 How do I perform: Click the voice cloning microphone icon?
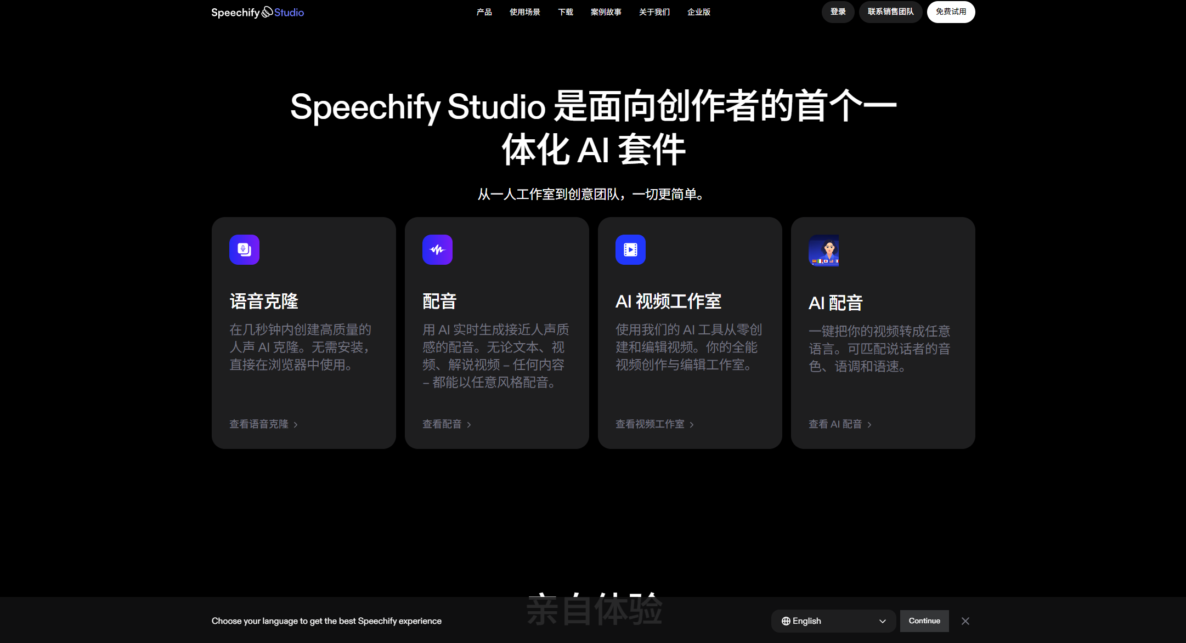pyautogui.click(x=244, y=250)
